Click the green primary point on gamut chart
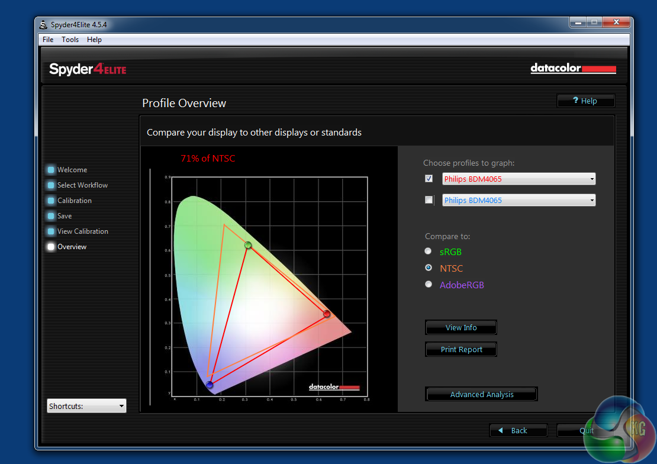Image resolution: width=657 pixels, height=464 pixels. pos(248,245)
